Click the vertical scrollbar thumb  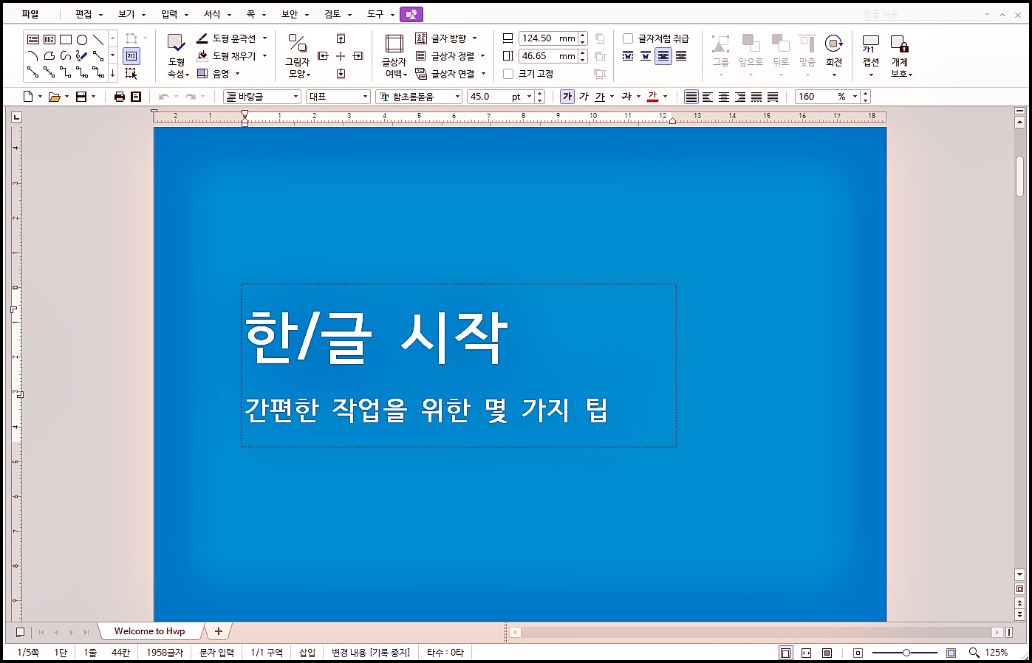coord(1020,176)
